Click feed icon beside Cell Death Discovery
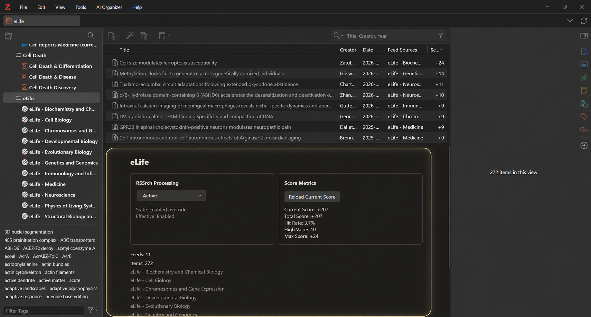Image resolution: width=591 pixels, height=317 pixels. coord(25,87)
